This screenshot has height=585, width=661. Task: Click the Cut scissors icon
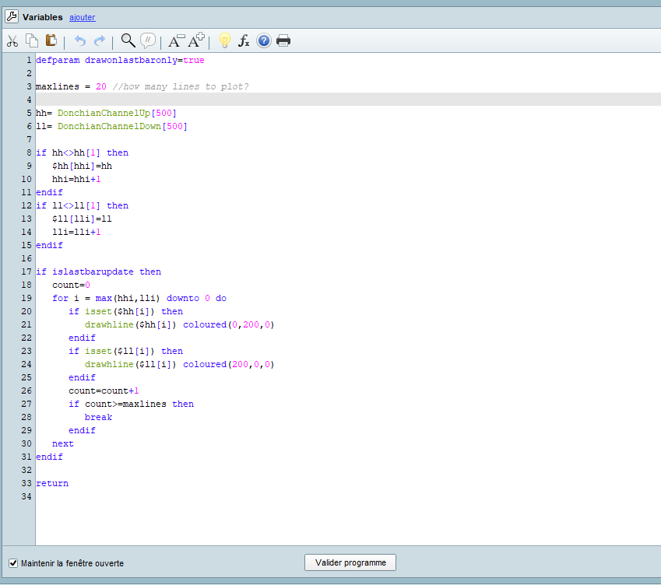coord(12,40)
